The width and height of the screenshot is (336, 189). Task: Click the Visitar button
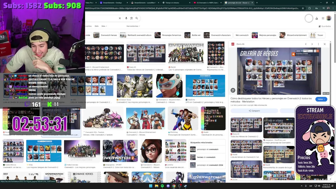(x=321, y=99)
